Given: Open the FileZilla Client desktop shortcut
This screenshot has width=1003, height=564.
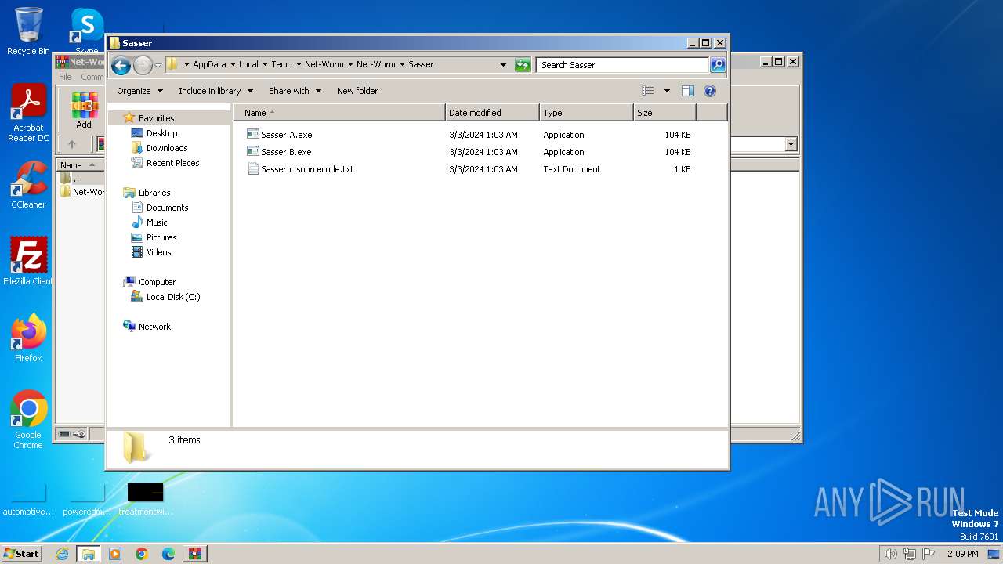Looking at the screenshot, I should point(28,261).
